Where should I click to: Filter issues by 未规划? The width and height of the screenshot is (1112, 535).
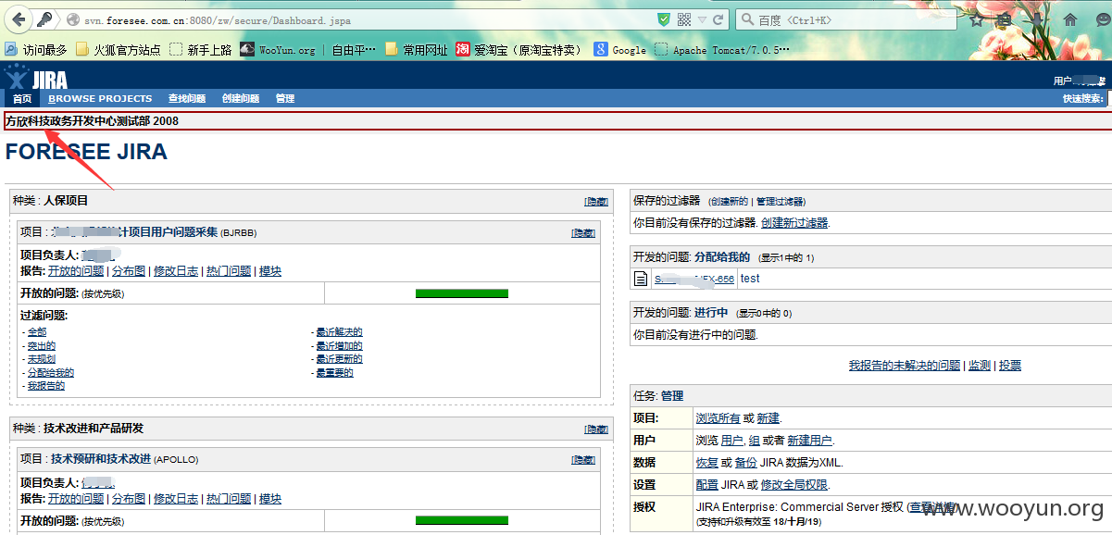point(41,358)
